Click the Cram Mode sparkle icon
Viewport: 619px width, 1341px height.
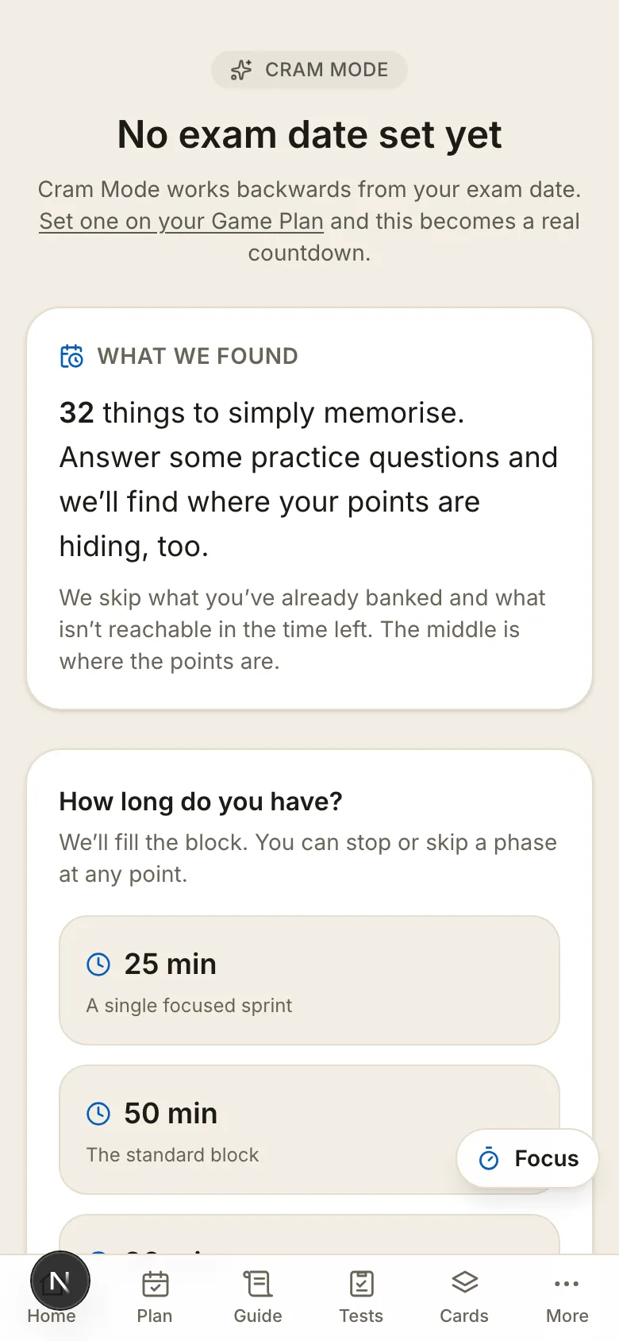pyautogui.click(x=241, y=70)
